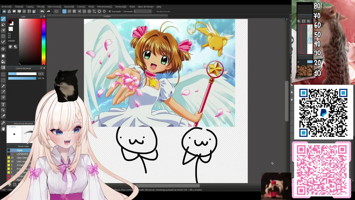Select the Brush tool in left toolbar
355x200 pixels.
point(3,19)
